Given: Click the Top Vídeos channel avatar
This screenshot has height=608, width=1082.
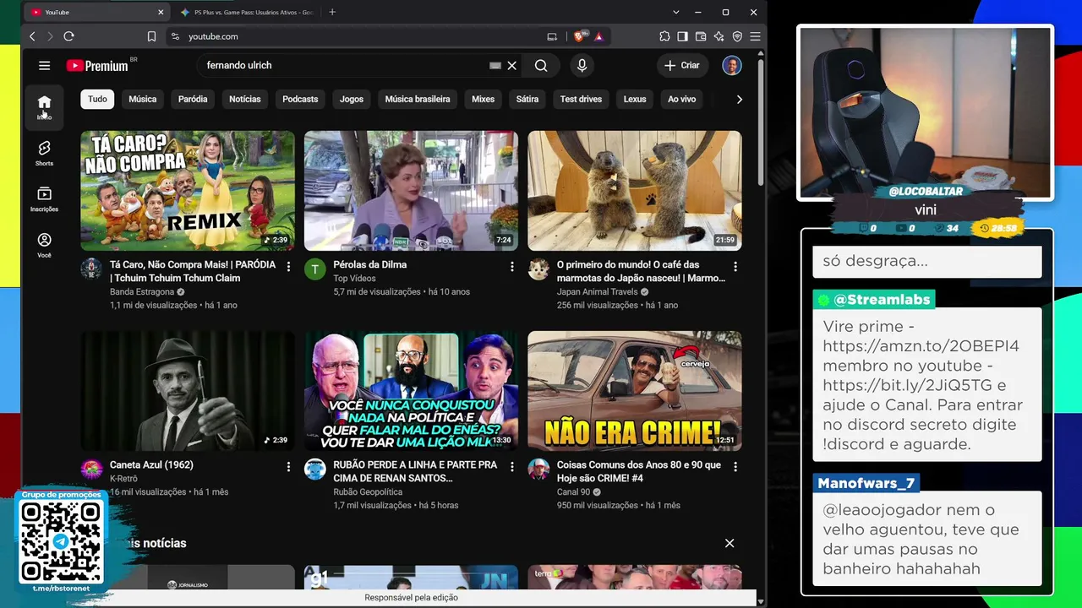Looking at the screenshot, I should click(x=315, y=269).
